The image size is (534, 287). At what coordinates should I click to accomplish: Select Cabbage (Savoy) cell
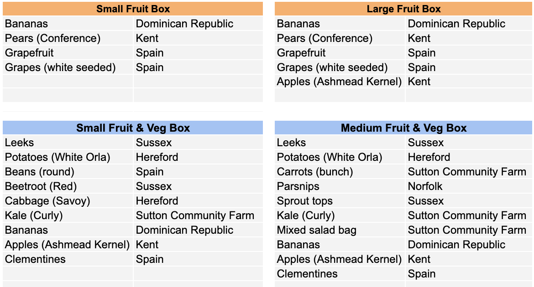[x=68, y=201]
